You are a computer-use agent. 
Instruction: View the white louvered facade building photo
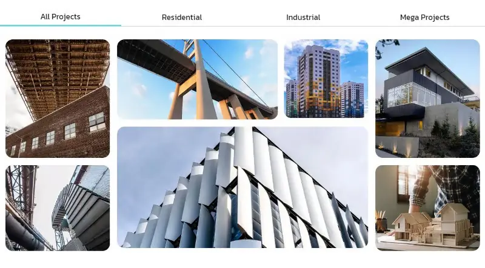point(242,187)
